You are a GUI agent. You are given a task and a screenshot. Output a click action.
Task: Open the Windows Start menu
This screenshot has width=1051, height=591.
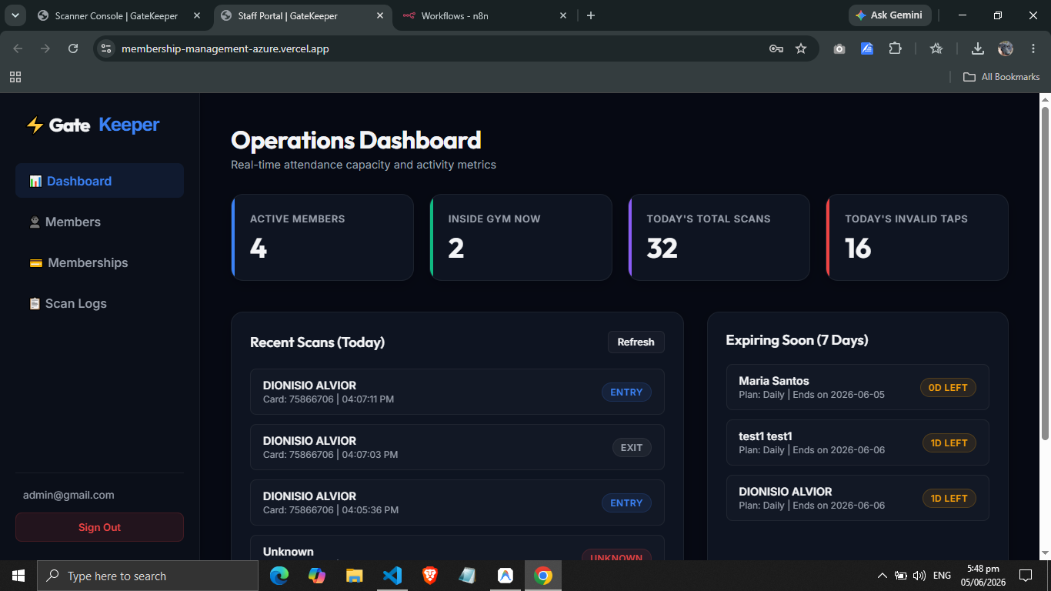click(x=18, y=576)
